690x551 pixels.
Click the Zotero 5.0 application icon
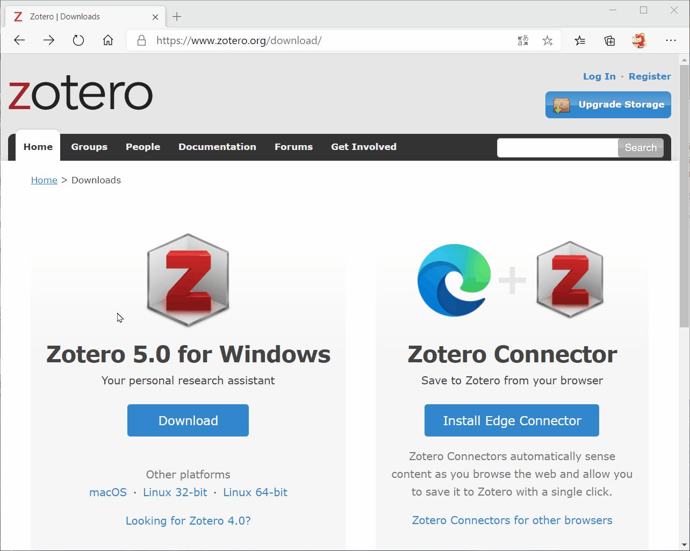[x=188, y=280]
